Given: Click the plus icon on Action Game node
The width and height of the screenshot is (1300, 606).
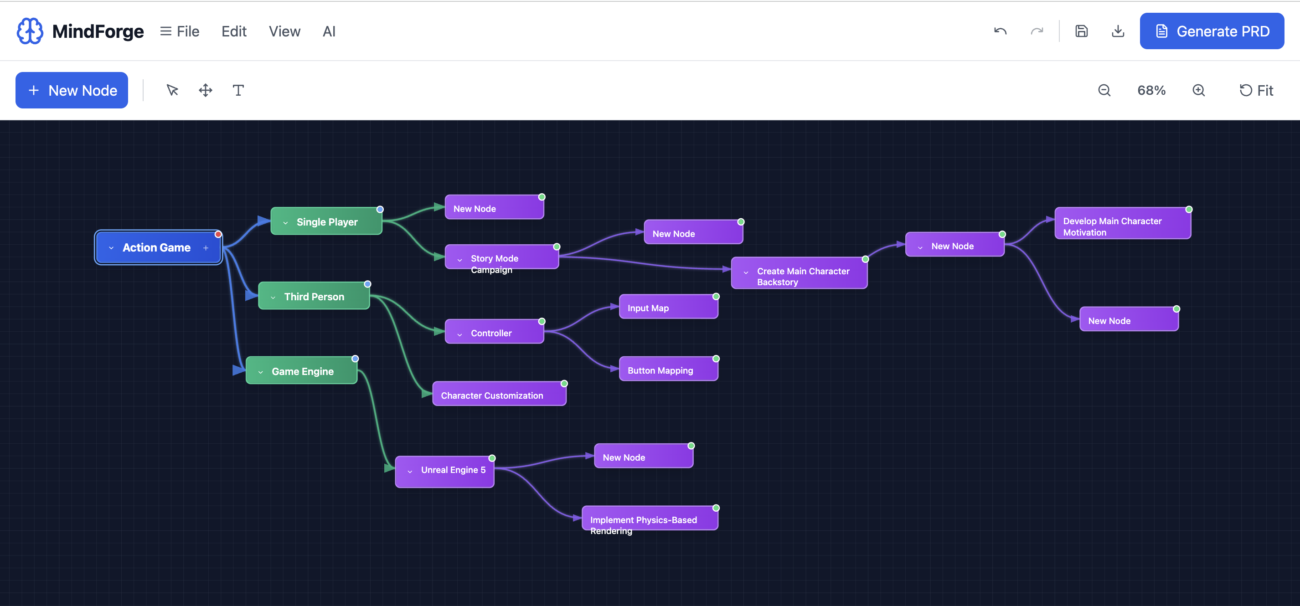Looking at the screenshot, I should [206, 248].
